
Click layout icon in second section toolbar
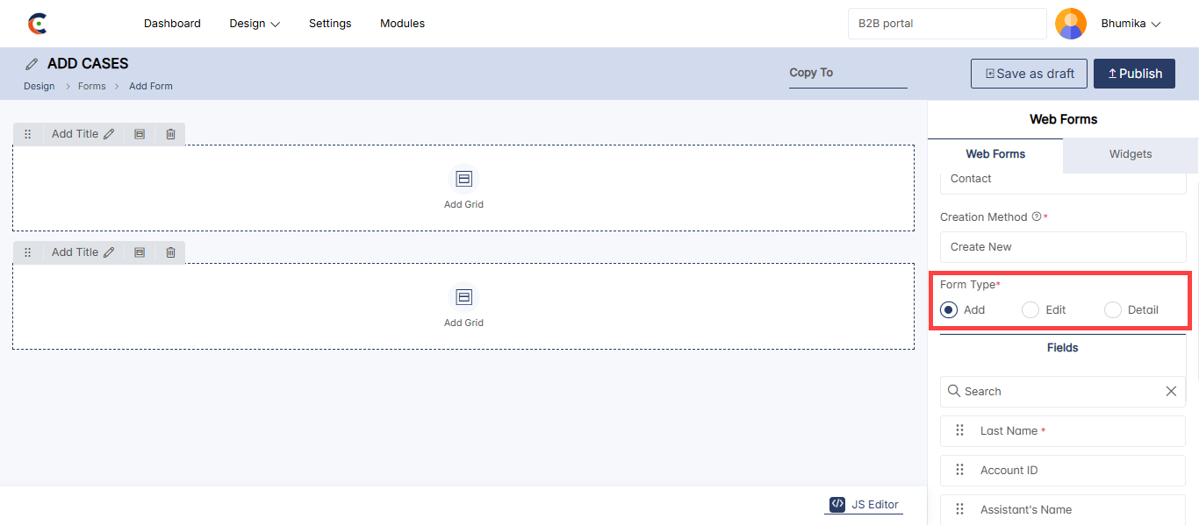(140, 252)
